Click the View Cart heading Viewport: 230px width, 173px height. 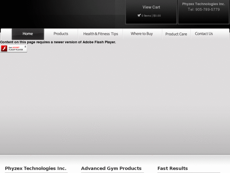coord(151,7)
